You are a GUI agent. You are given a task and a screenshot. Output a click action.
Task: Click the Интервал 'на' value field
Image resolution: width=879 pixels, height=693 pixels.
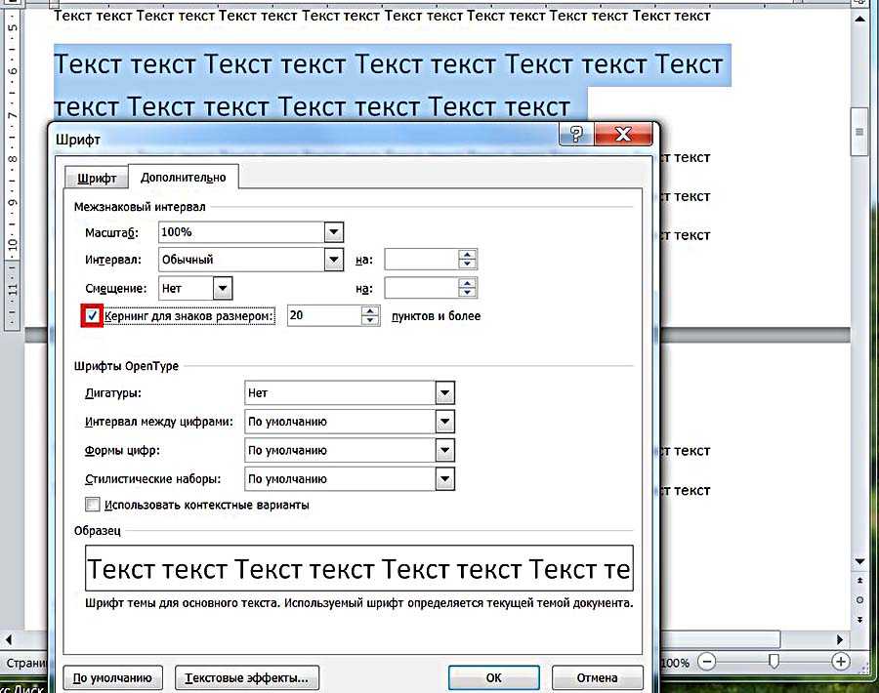click(421, 260)
